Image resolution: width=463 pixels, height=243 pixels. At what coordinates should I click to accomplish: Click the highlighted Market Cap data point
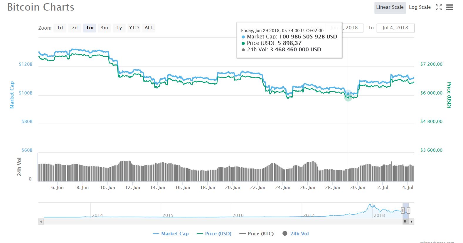pyautogui.click(x=348, y=94)
